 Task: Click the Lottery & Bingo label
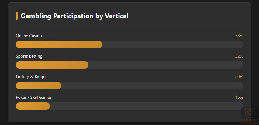click(31, 77)
